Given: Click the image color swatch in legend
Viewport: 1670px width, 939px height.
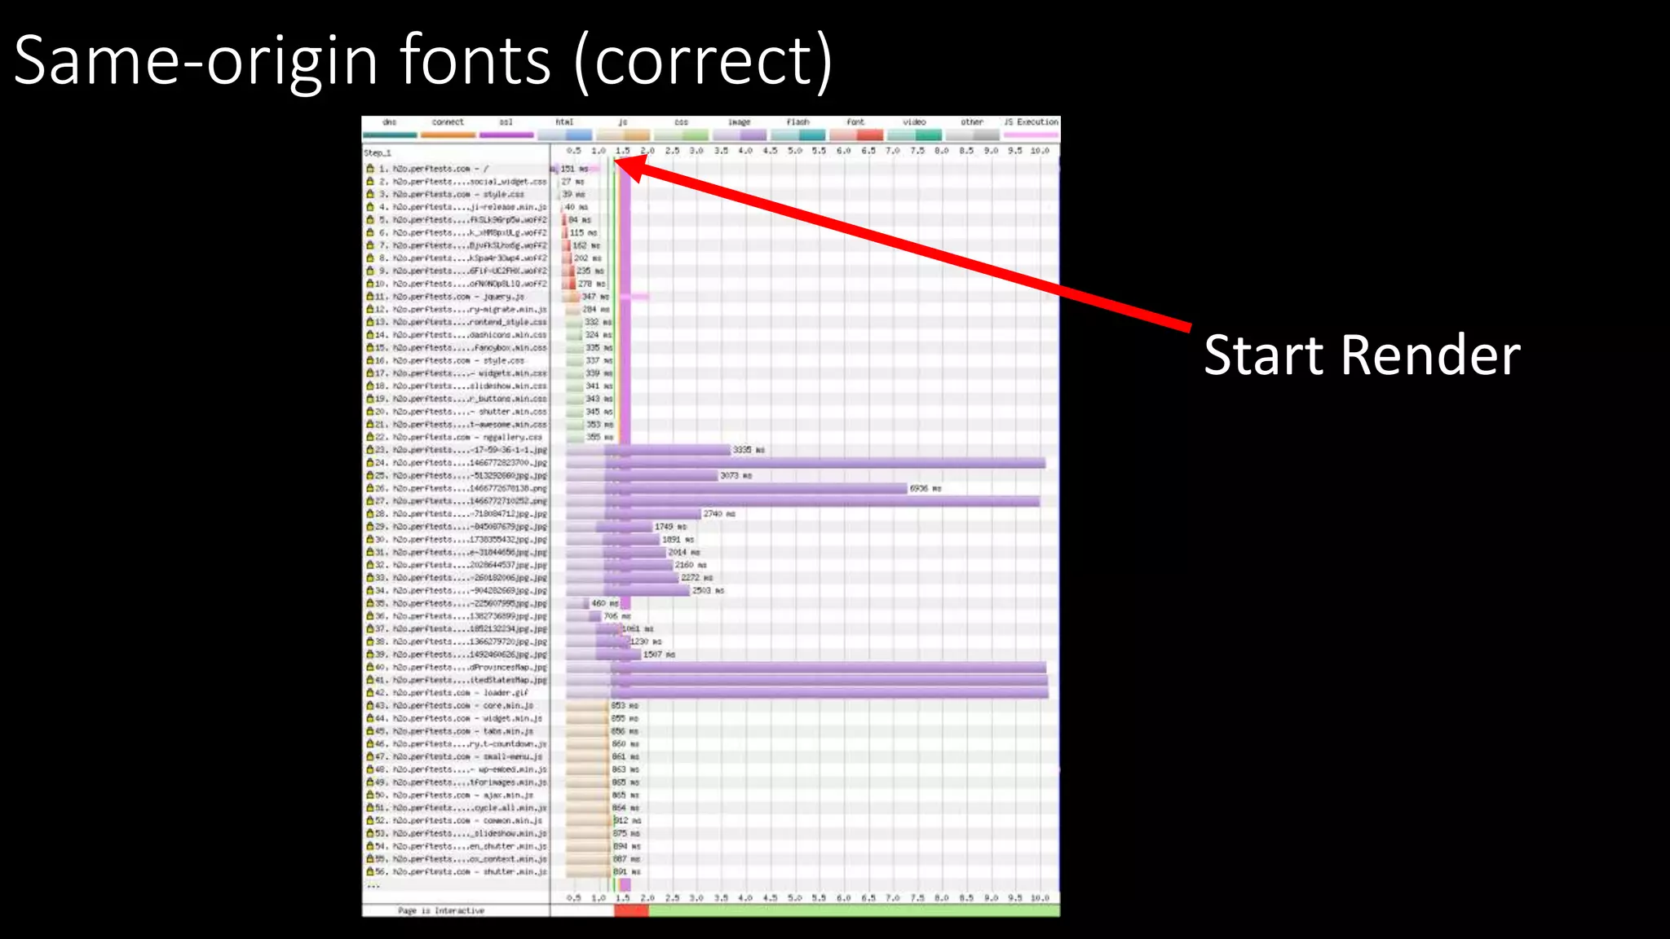Looking at the screenshot, I should [739, 134].
